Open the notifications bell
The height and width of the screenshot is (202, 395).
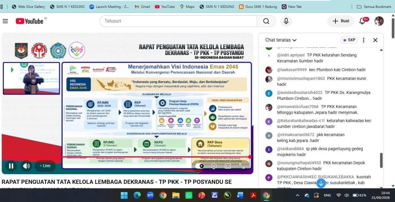point(362,21)
